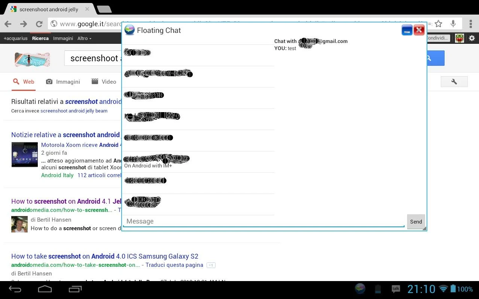The width and height of the screenshot is (479, 299).
Task: Tap the voice search microphone icon
Action: [x=453, y=24]
